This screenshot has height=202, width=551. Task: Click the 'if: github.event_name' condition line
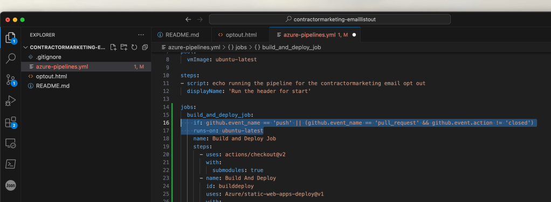coord(363,122)
